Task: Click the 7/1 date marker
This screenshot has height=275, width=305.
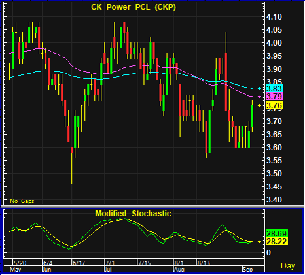Action: coord(110,263)
